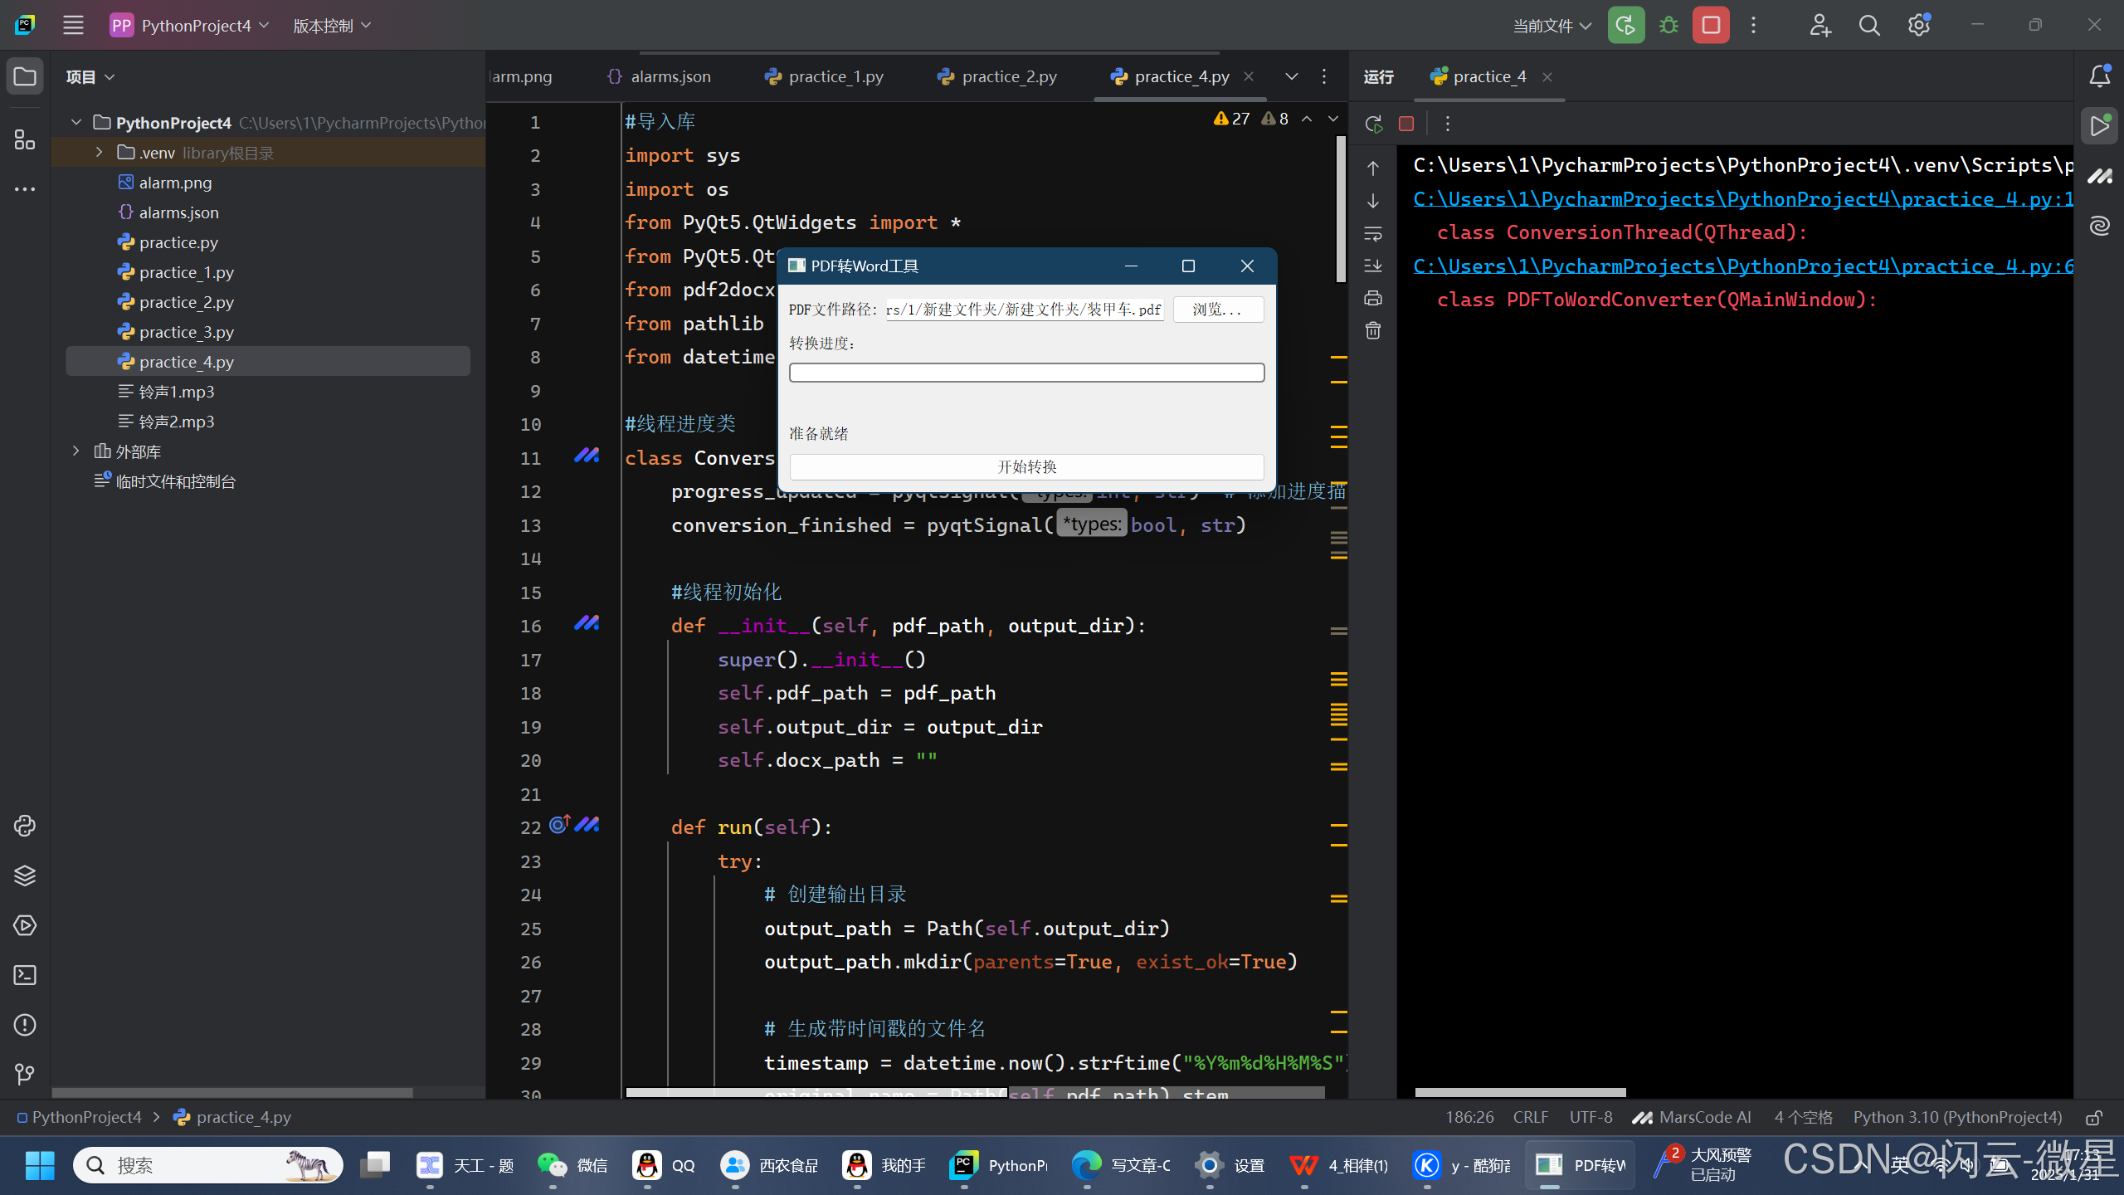Open IDE settings gear icon
The width and height of the screenshot is (2124, 1195).
click(1919, 26)
